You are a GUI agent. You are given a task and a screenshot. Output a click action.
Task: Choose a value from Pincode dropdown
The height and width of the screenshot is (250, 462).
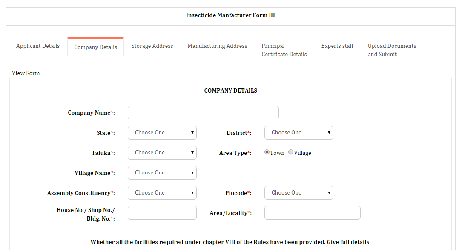(299, 193)
